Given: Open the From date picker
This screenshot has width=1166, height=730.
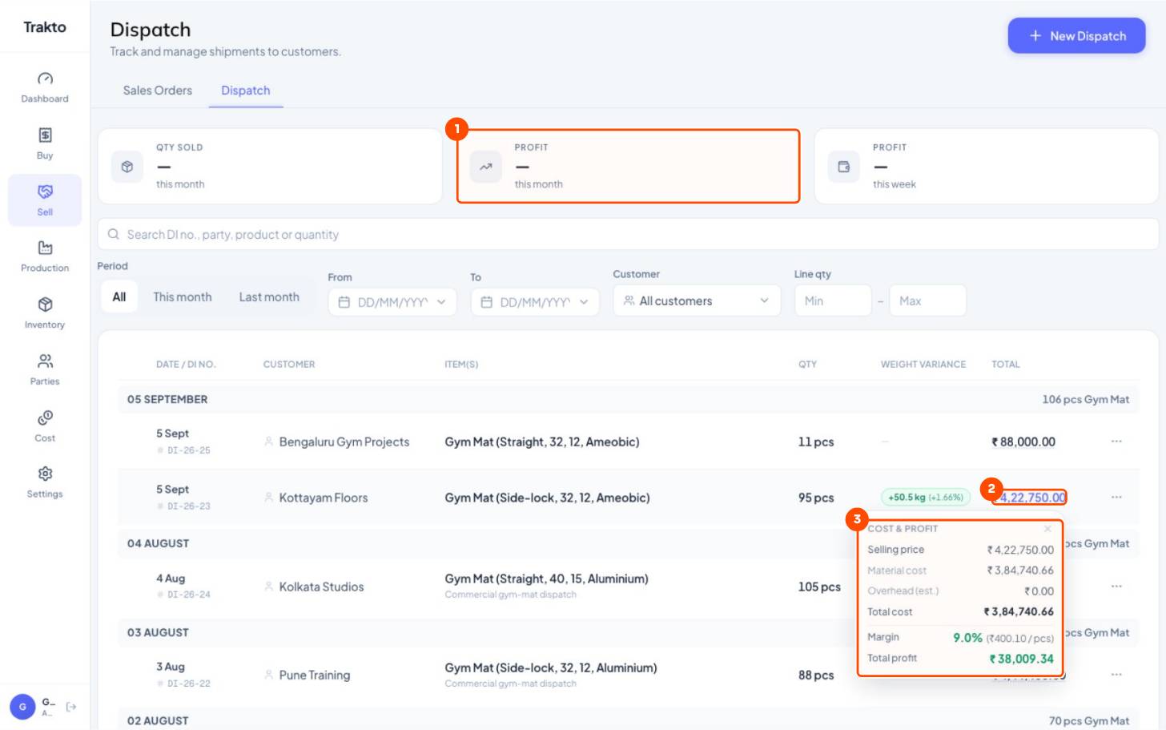Looking at the screenshot, I should pyautogui.click(x=392, y=302).
